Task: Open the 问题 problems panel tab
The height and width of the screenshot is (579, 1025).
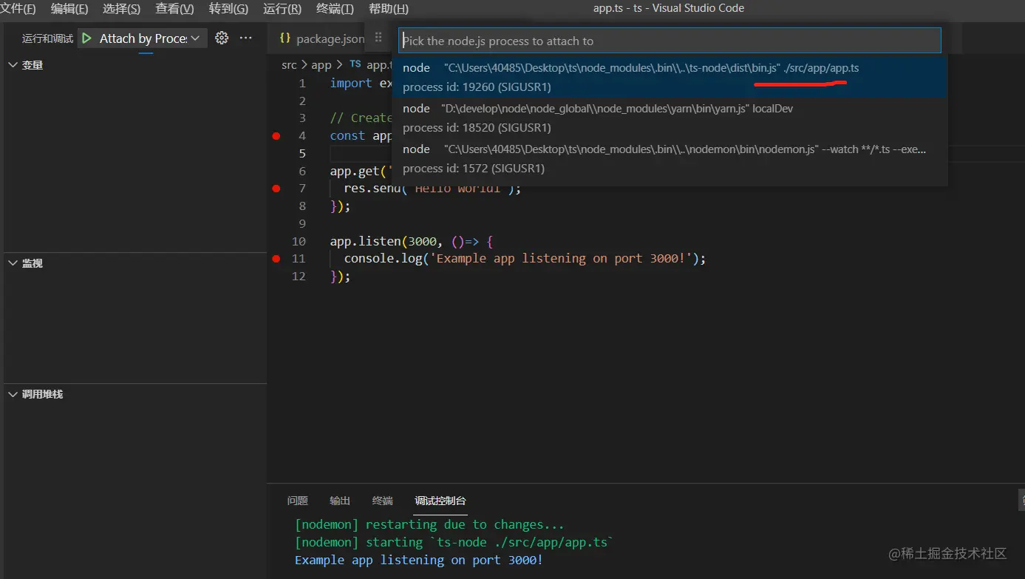Action: (x=297, y=501)
